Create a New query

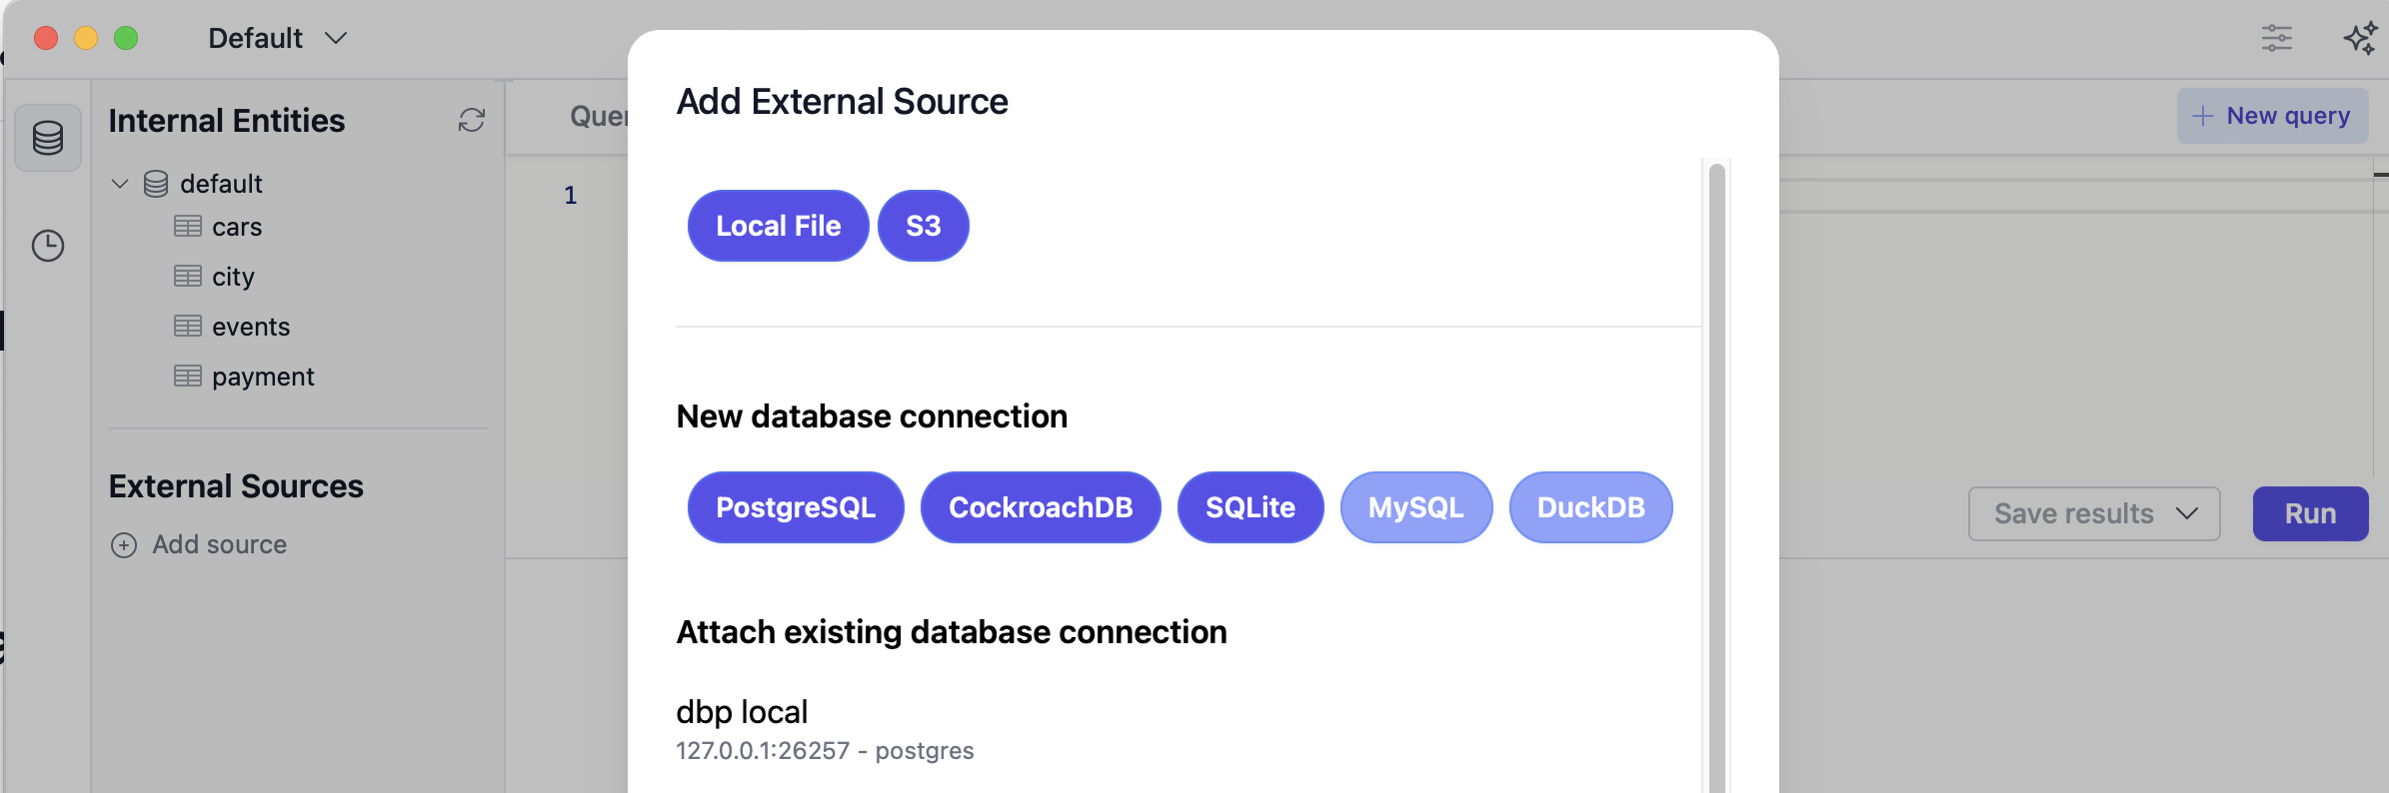pyautogui.click(x=2273, y=116)
